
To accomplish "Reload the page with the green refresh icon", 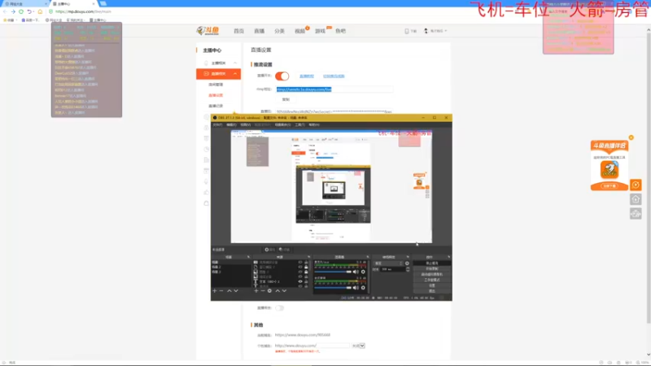I will [21, 11].
